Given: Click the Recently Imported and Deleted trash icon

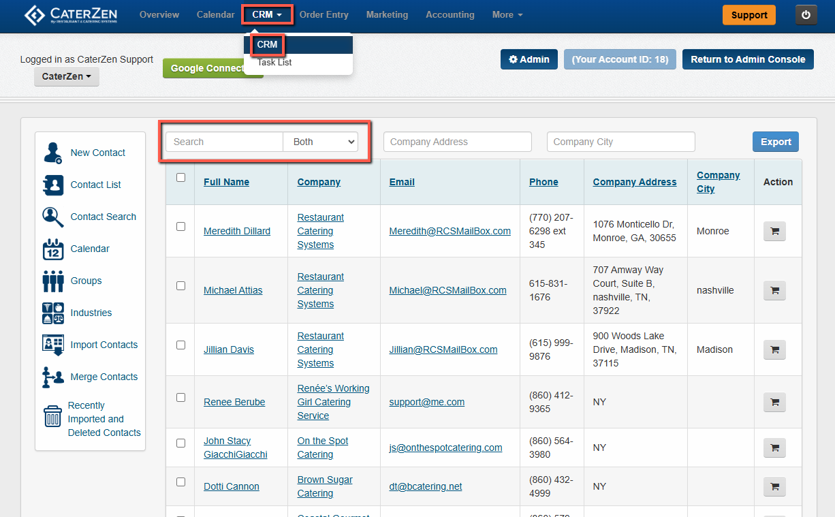Looking at the screenshot, I should [x=52, y=416].
